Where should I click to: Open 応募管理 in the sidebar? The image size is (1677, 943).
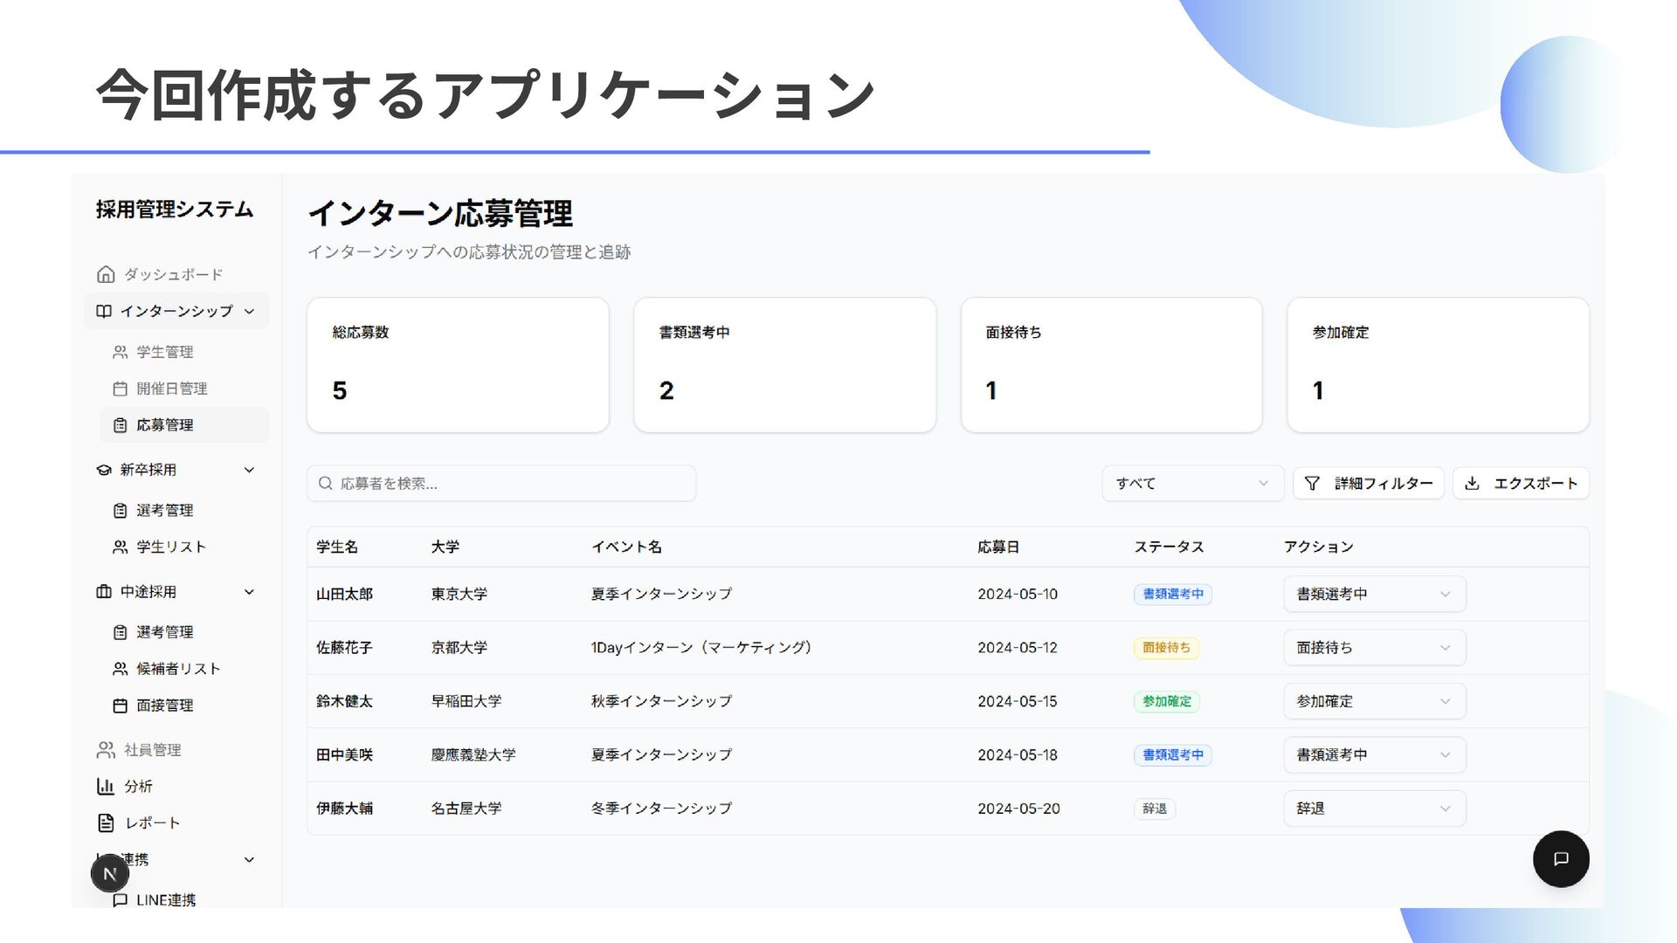[x=165, y=425]
